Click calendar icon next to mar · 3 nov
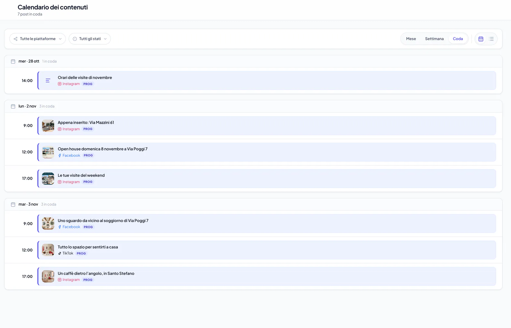 (x=13, y=204)
